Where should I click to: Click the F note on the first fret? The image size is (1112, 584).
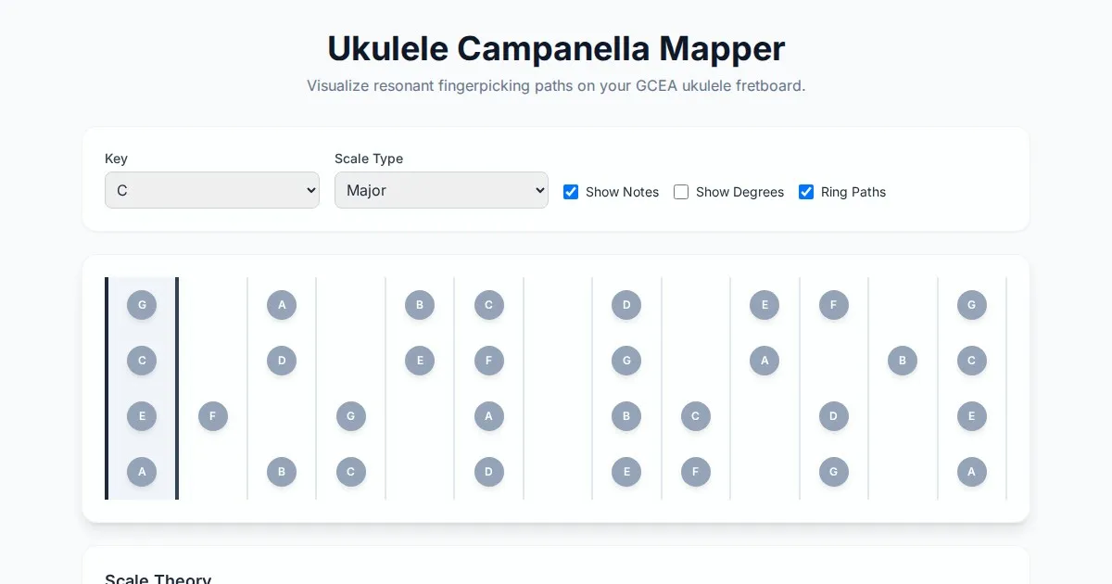click(x=213, y=416)
